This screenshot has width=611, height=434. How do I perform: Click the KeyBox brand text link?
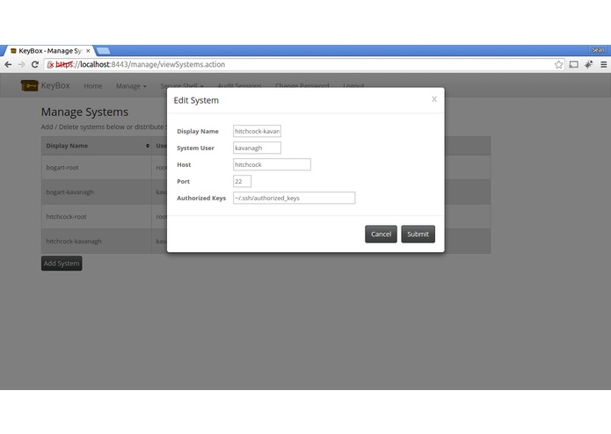point(55,85)
